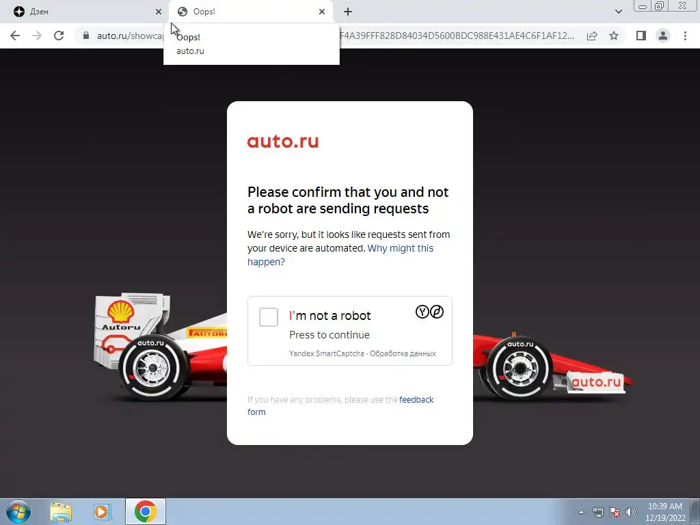This screenshot has height=525, width=700.
Task: Open the Windows Start button
Action: point(18,511)
